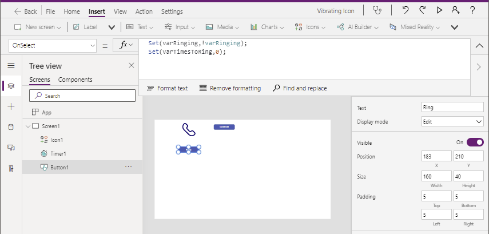
Task: Select the Ring button on canvas
Action: coord(188,150)
